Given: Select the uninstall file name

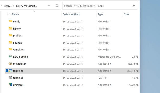Looking at the screenshot, I should [x=18, y=85].
